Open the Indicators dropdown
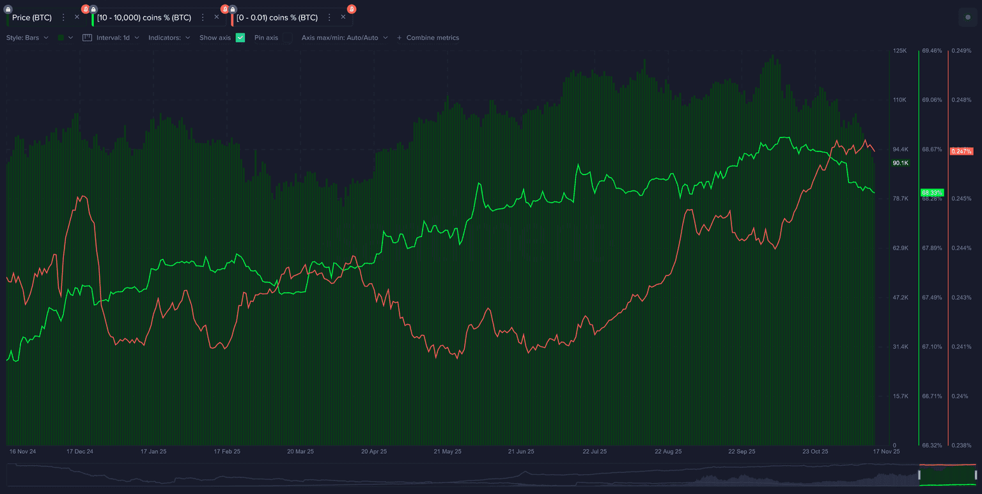982x494 pixels. [x=169, y=38]
